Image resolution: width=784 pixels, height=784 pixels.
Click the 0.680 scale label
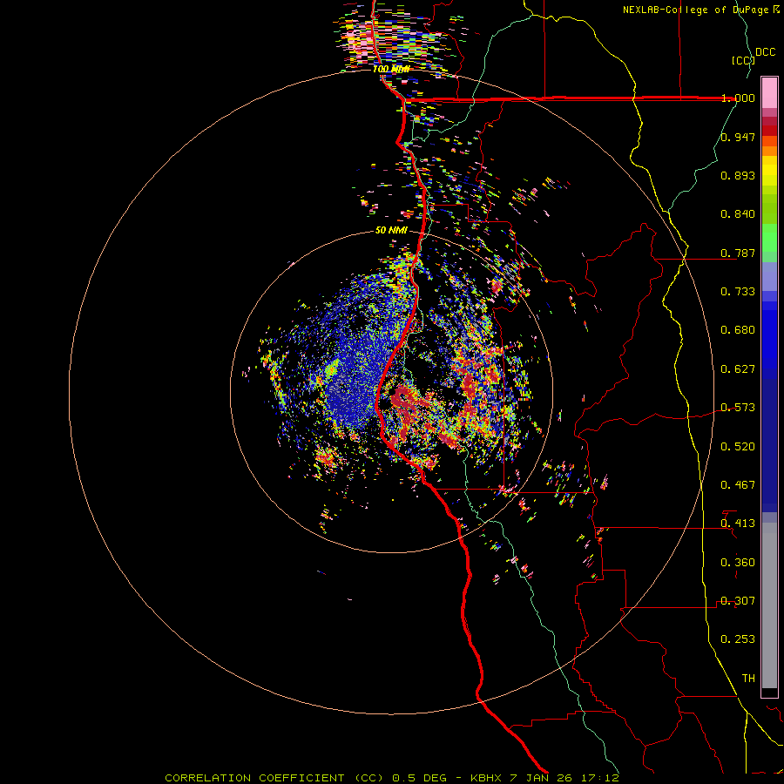click(x=738, y=330)
